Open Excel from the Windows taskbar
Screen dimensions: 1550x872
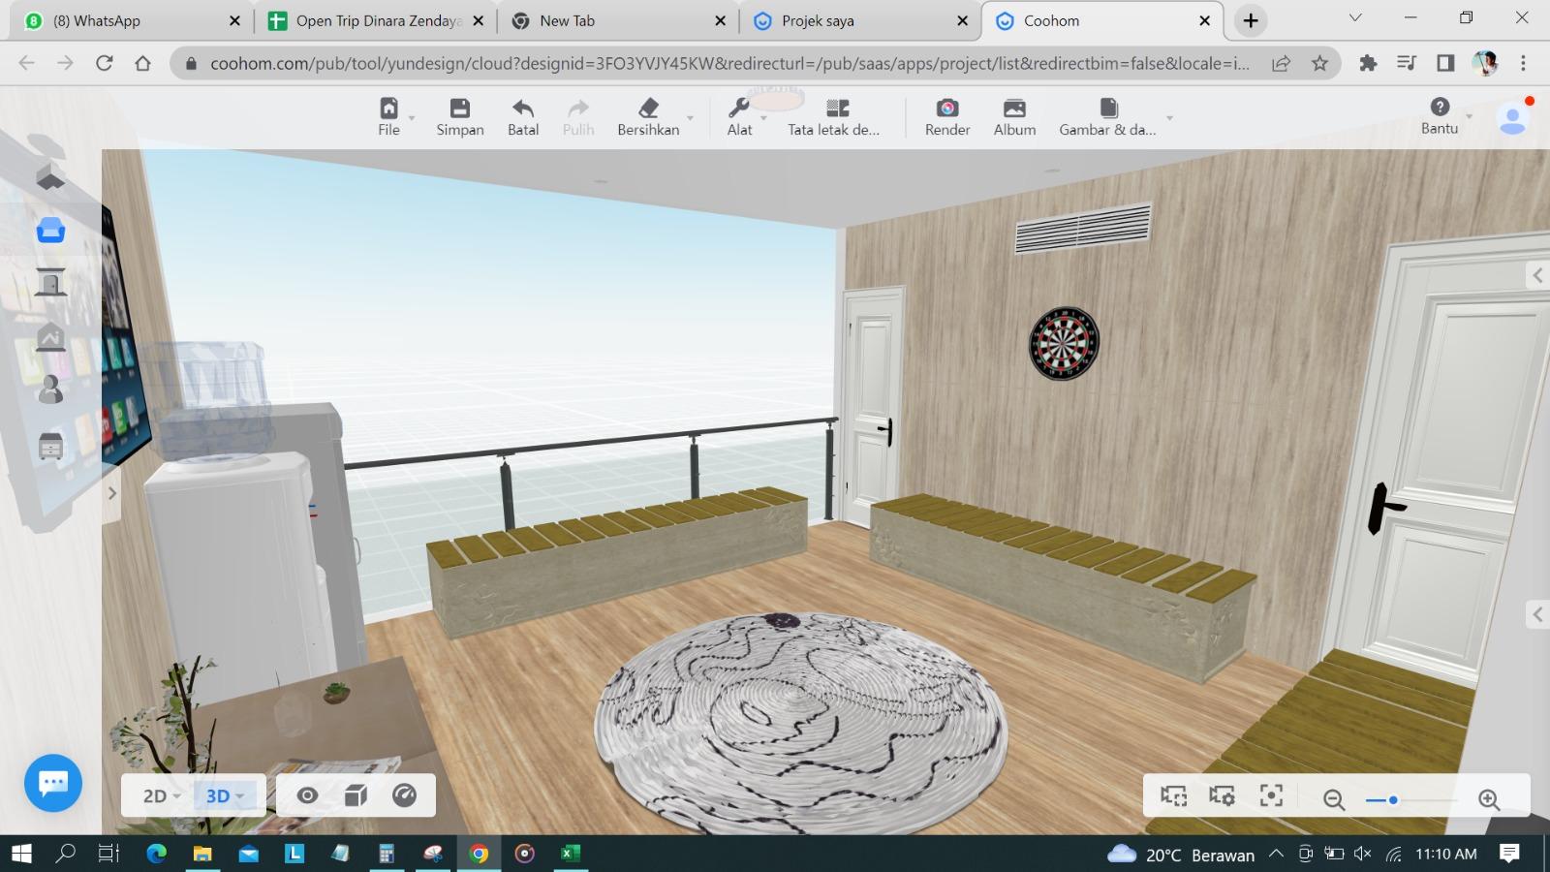pos(570,853)
